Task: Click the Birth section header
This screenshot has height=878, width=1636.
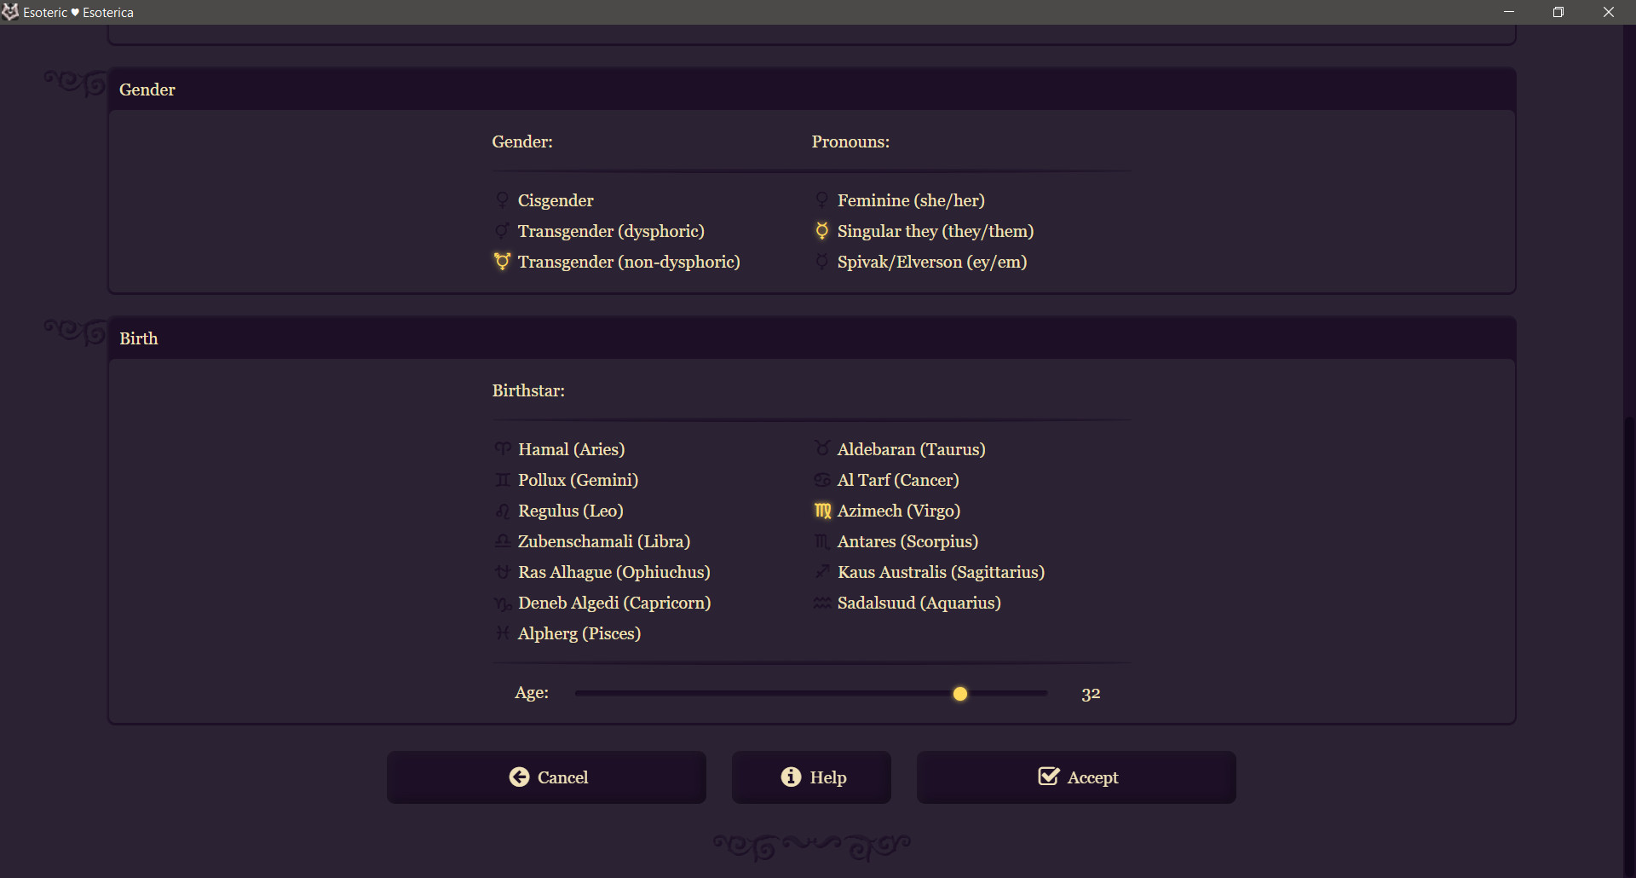Action: point(811,338)
